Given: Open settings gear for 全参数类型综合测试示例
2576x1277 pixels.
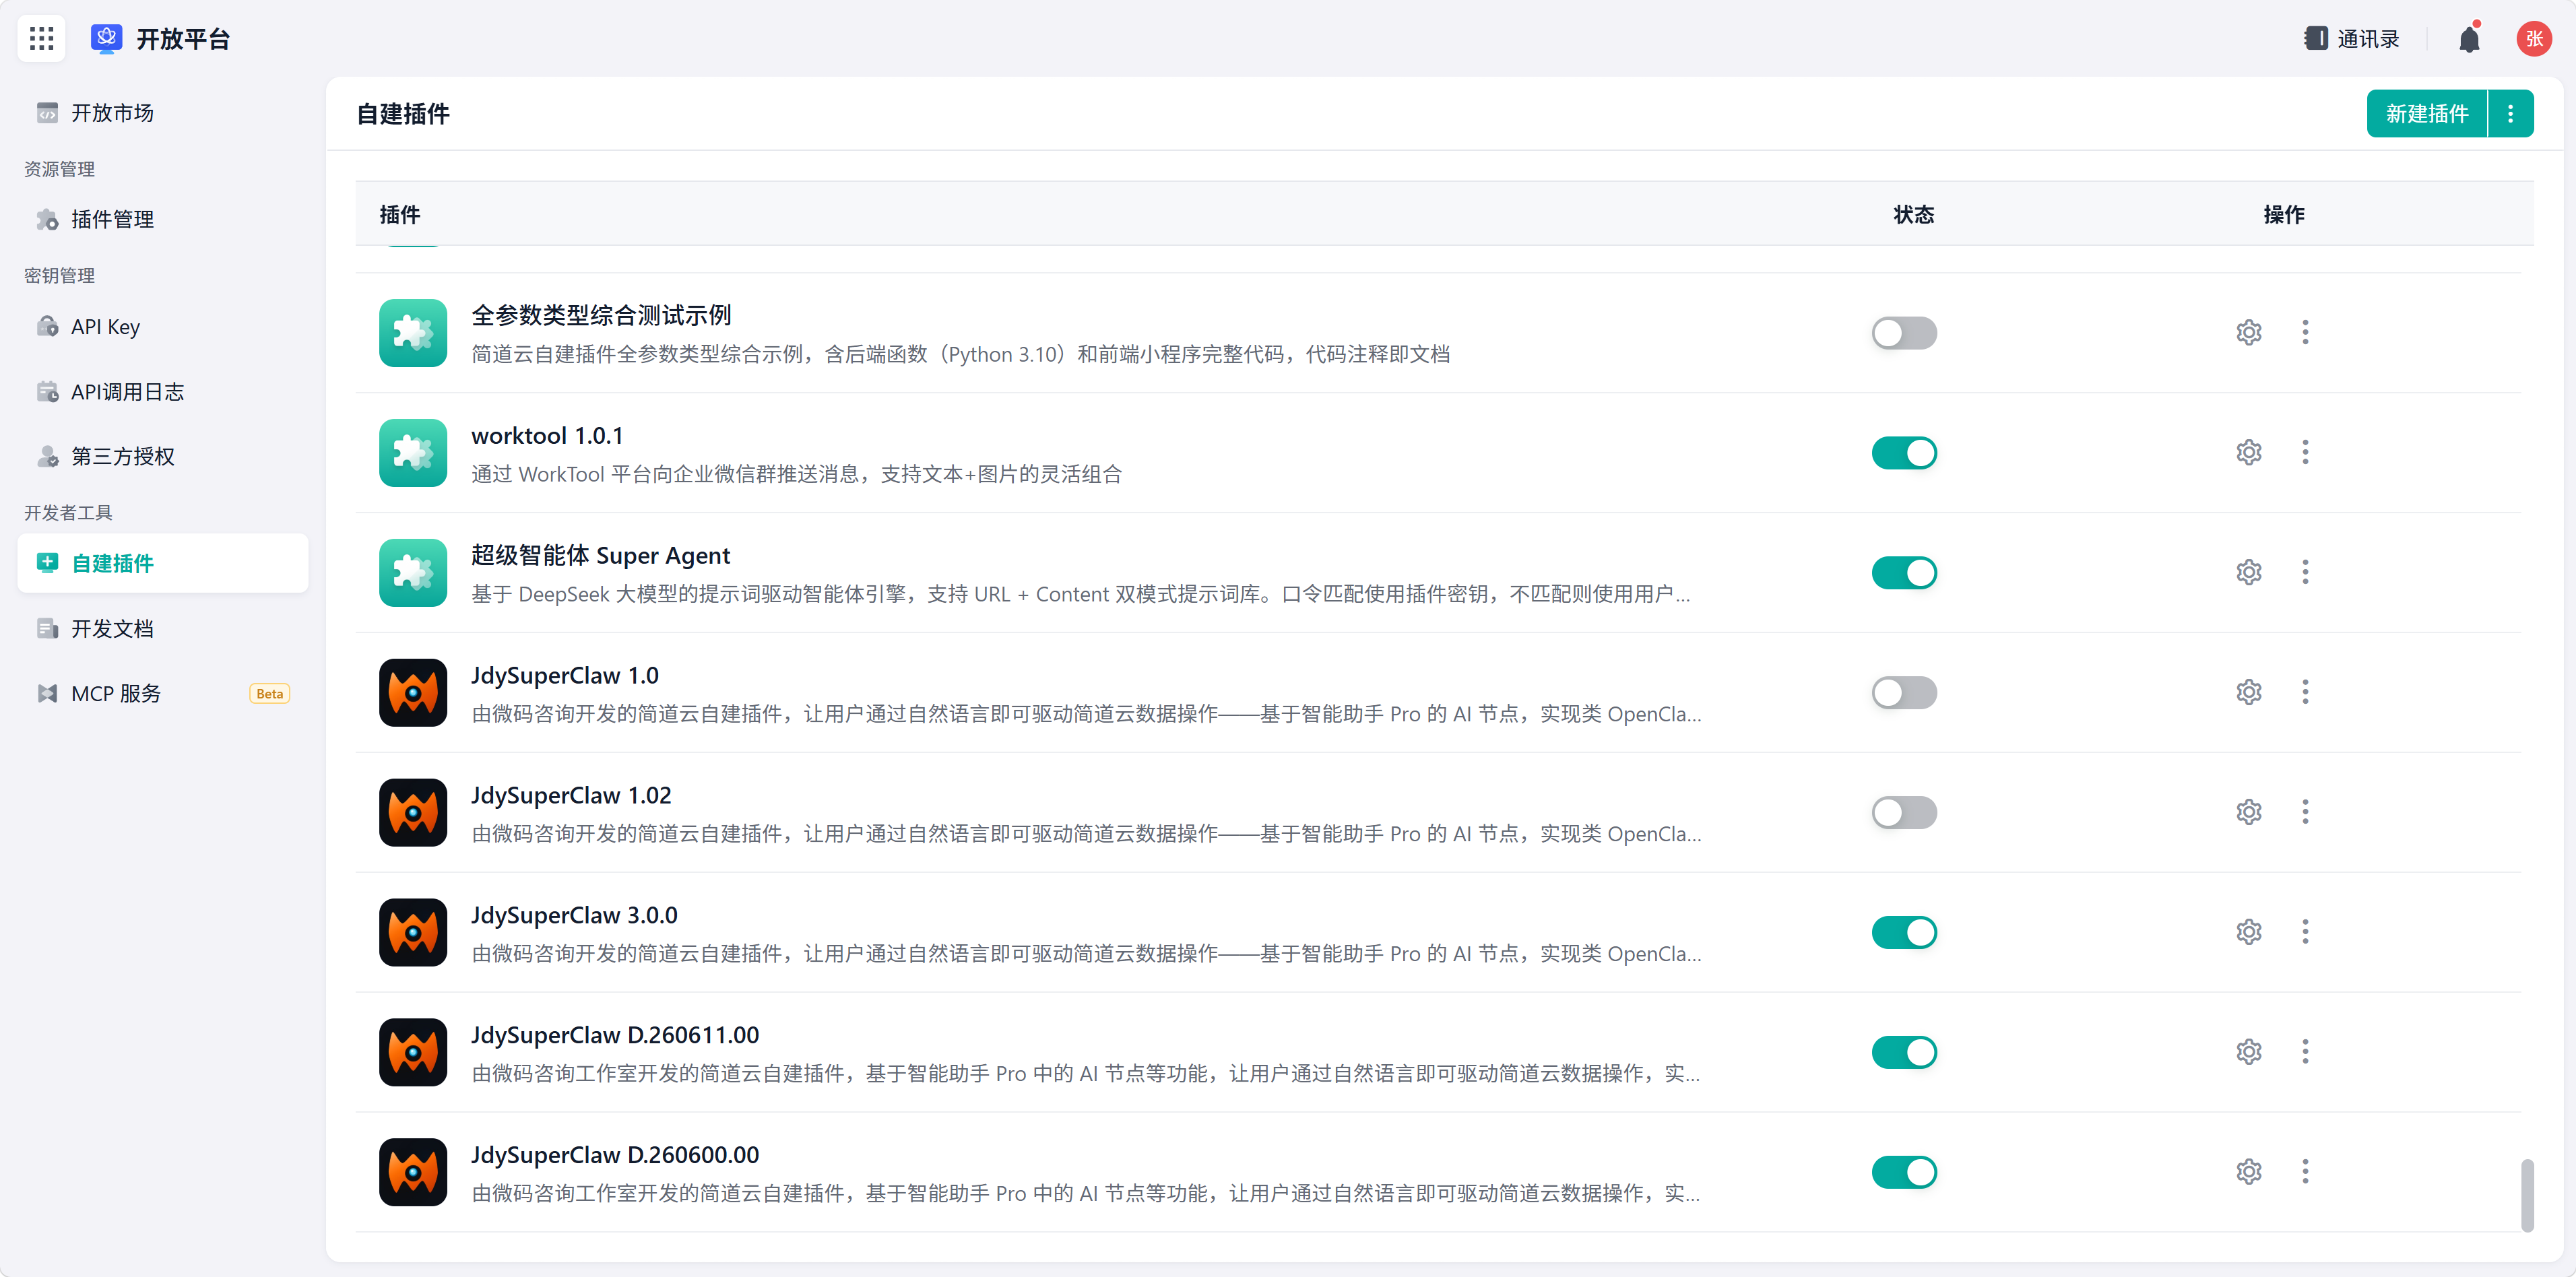Looking at the screenshot, I should tap(2249, 332).
